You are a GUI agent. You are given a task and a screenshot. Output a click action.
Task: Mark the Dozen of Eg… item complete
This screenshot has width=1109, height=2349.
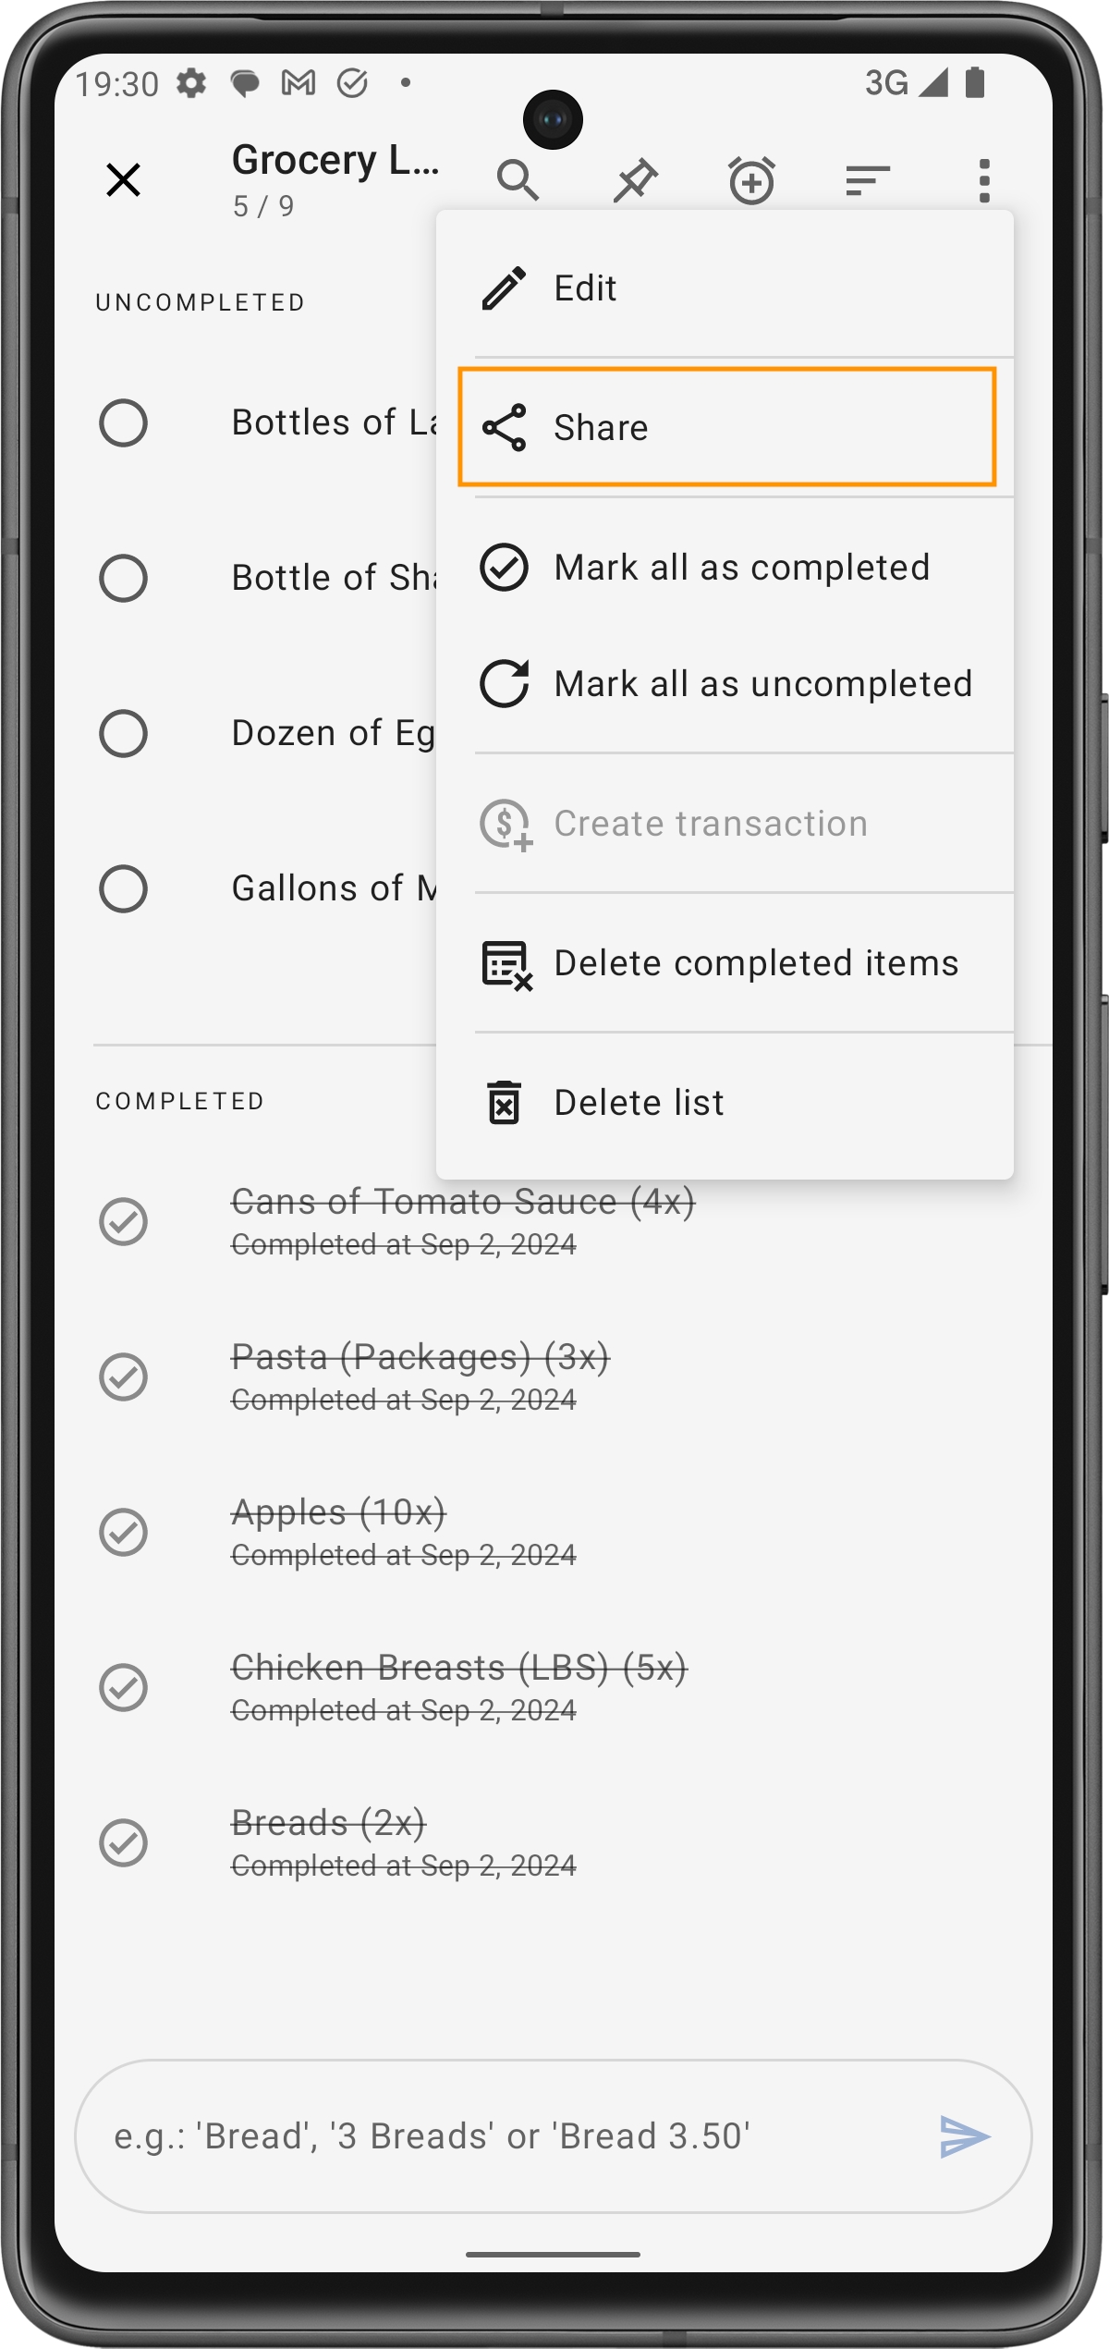pos(123,734)
